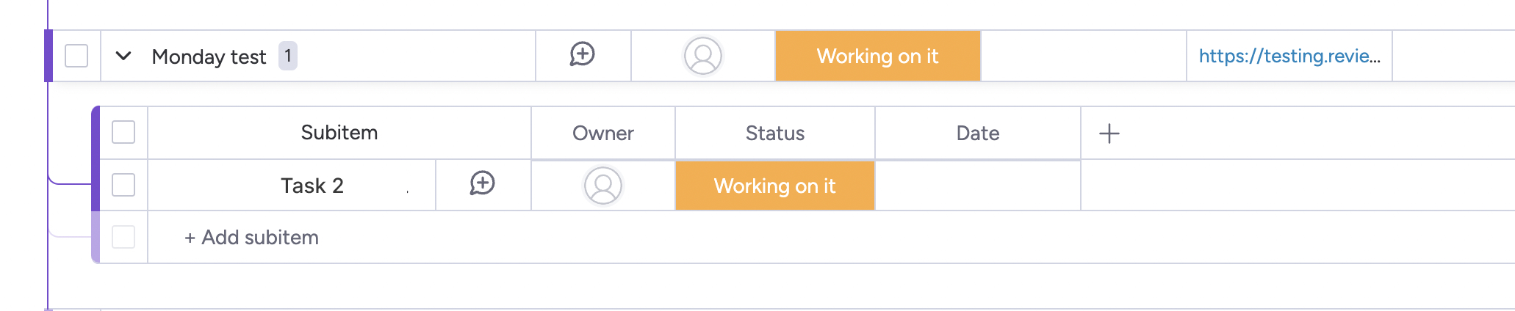This screenshot has width=1515, height=311.
Task: Add new subitem column with plus
Action: click(x=1109, y=133)
